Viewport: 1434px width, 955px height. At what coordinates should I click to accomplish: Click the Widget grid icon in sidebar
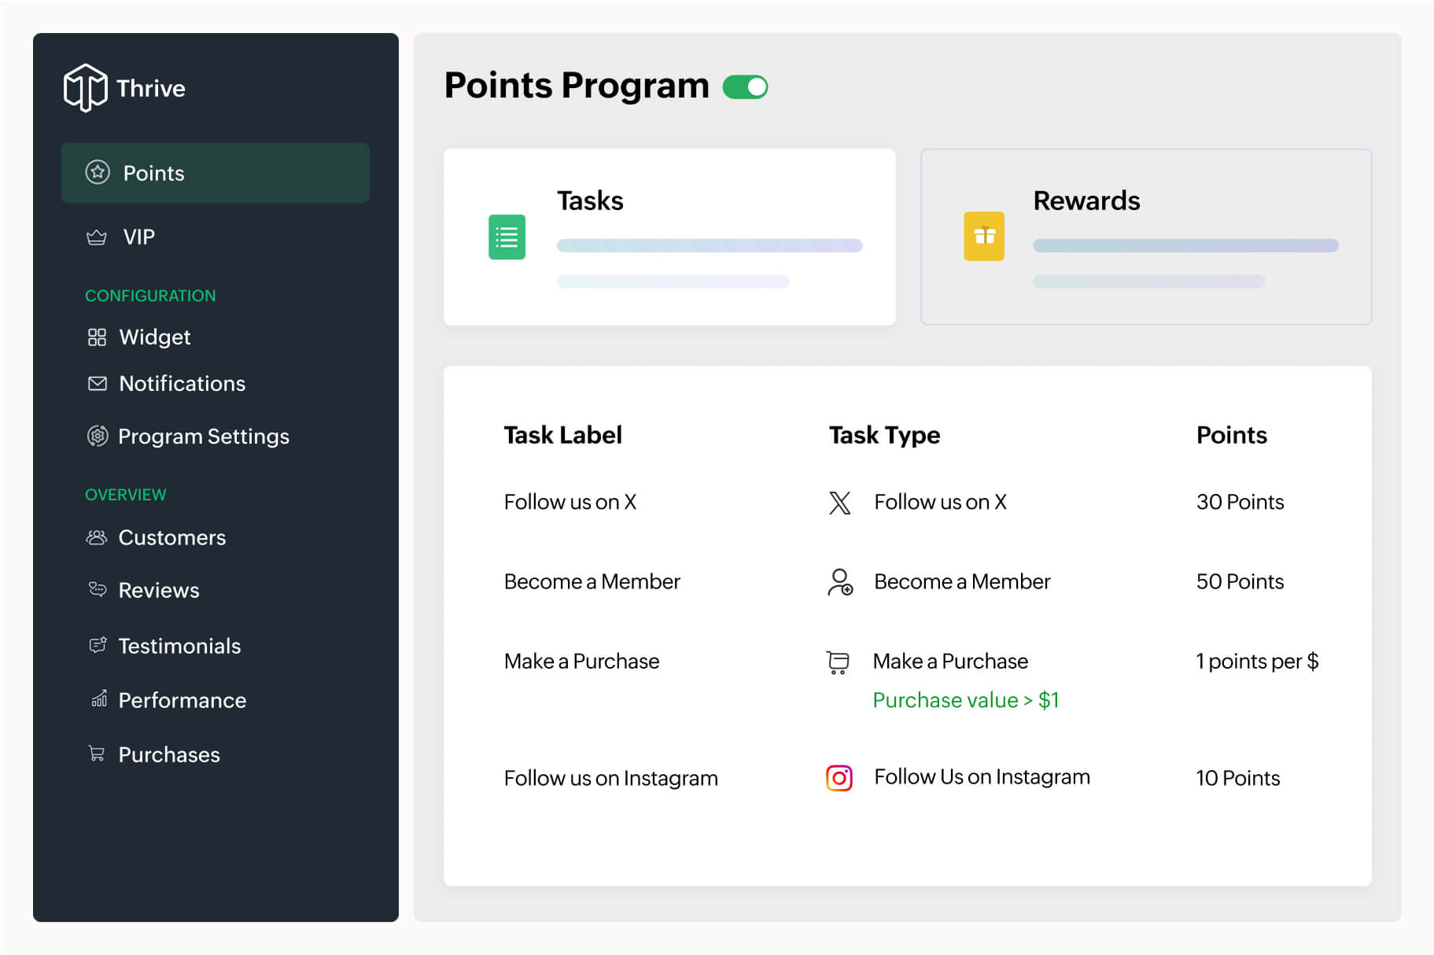click(97, 337)
